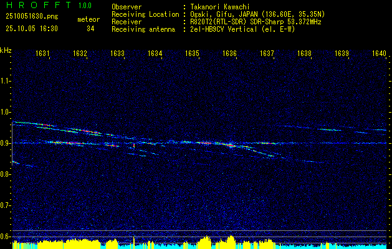Click the 0.9 kHz frequency label
The image size is (392, 249).
[5, 143]
